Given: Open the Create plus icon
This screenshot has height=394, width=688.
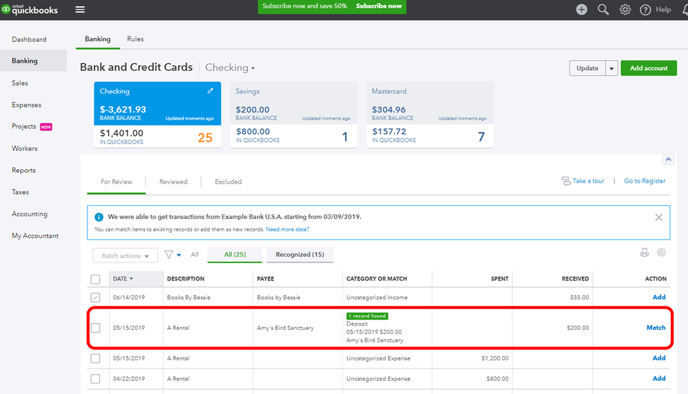Looking at the screenshot, I should click(x=581, y=9).
